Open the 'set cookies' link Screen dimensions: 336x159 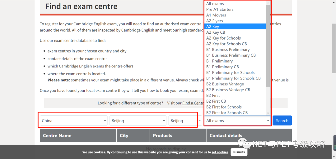click(220, 152)
